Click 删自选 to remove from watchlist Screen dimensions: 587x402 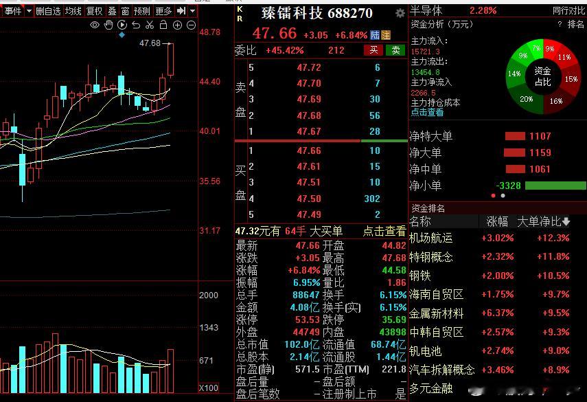click(48, 11)
